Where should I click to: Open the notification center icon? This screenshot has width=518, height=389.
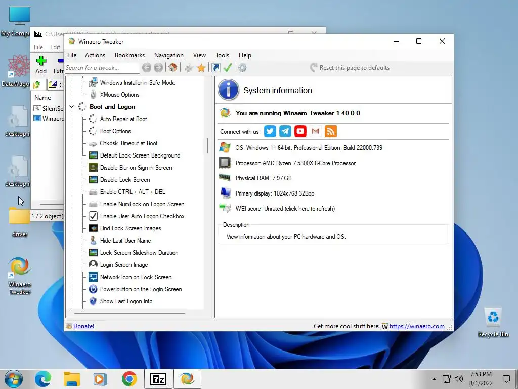pos(506,379)
